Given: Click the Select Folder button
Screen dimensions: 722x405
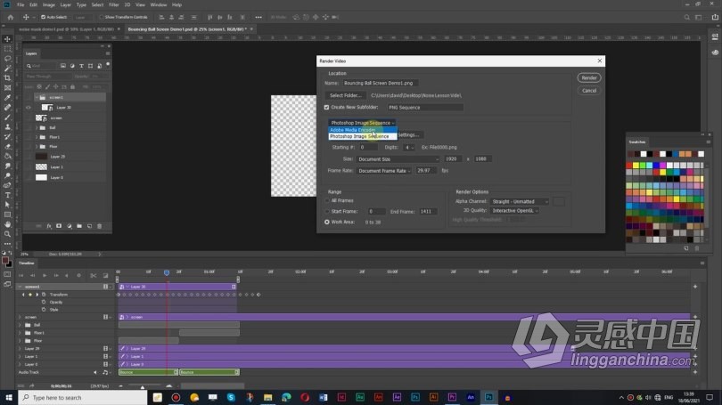Looking at the screenshot, I should point(345,95).
